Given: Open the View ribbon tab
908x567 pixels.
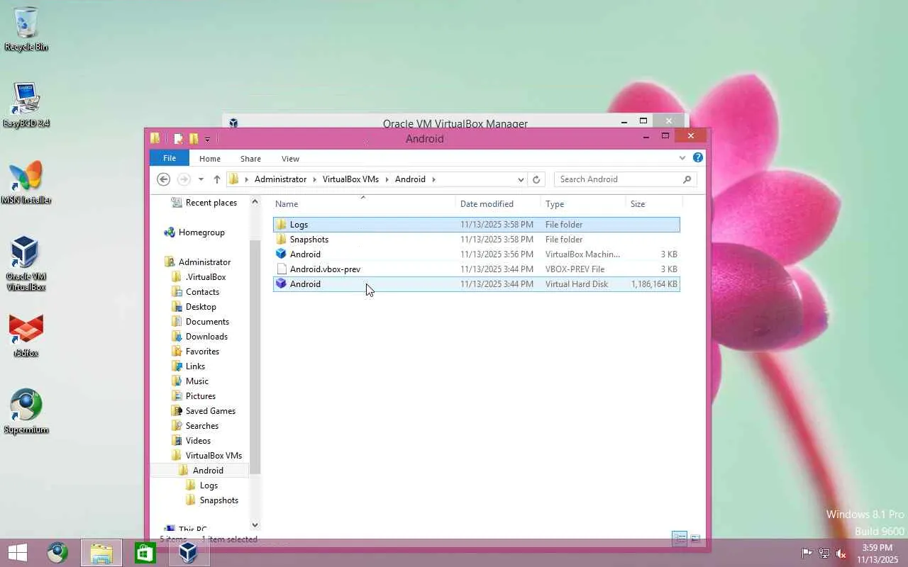Looking at the screenshot, I should [x=290, y=159].
